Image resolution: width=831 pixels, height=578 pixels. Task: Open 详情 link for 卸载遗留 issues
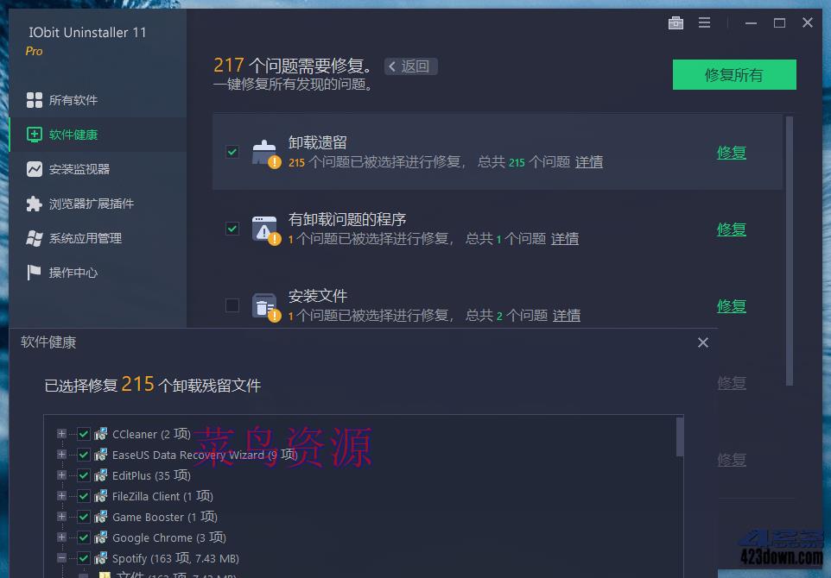589,162
